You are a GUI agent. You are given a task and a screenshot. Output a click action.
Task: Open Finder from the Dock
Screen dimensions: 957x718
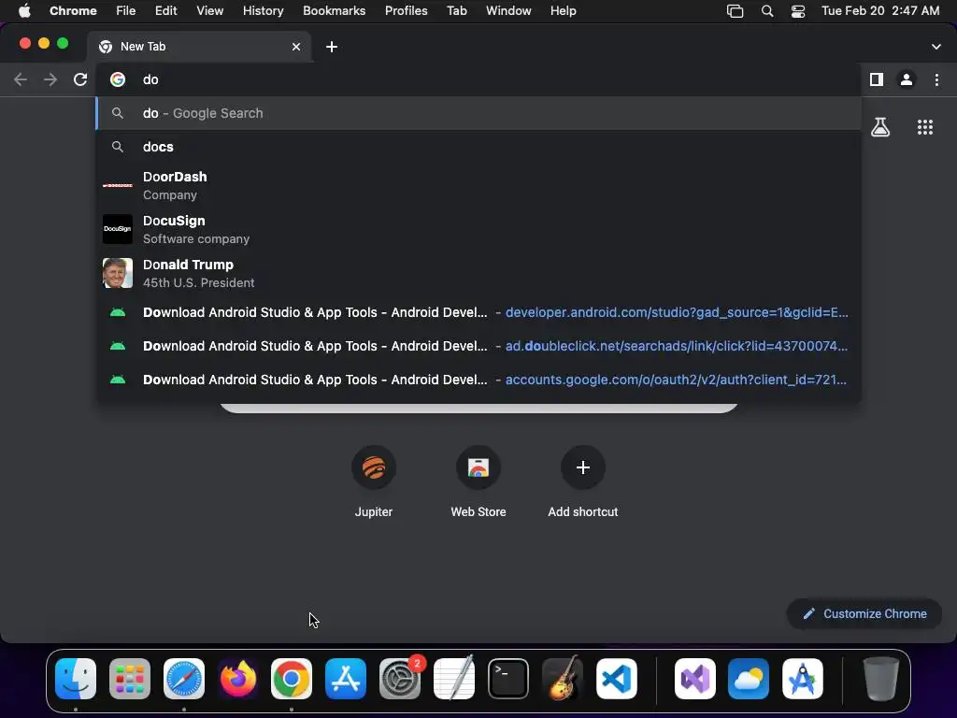[76, 679]
